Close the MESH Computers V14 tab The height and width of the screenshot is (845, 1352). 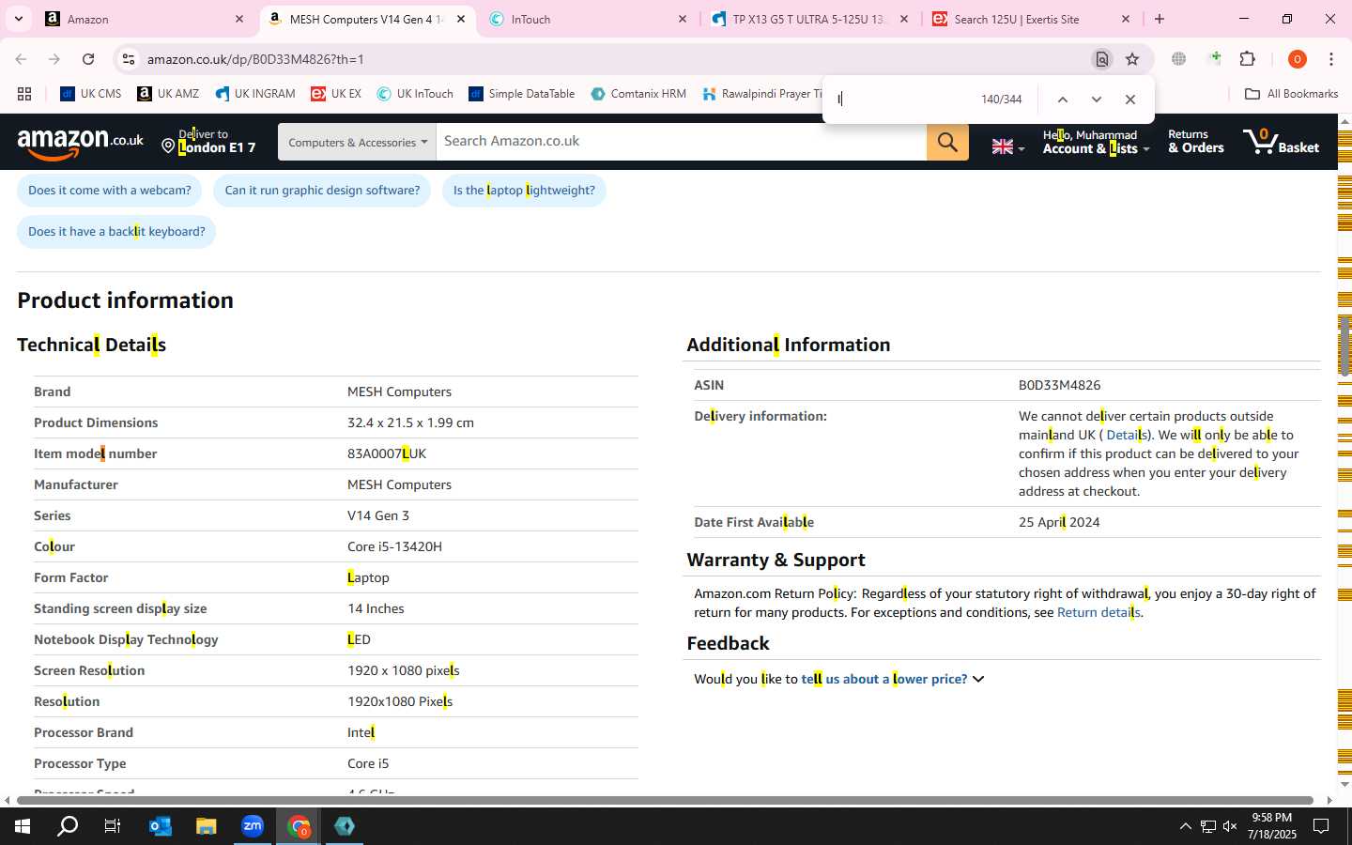click(461, 19)
